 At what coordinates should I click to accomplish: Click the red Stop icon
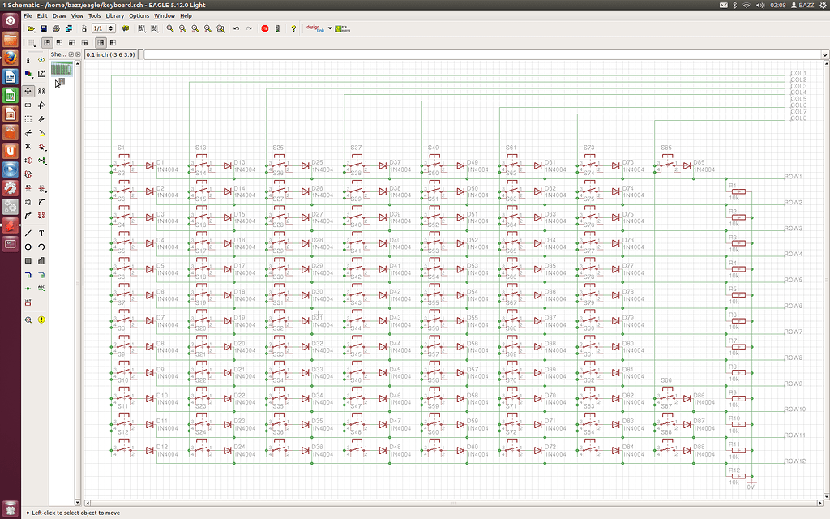[x=264, y=28]
